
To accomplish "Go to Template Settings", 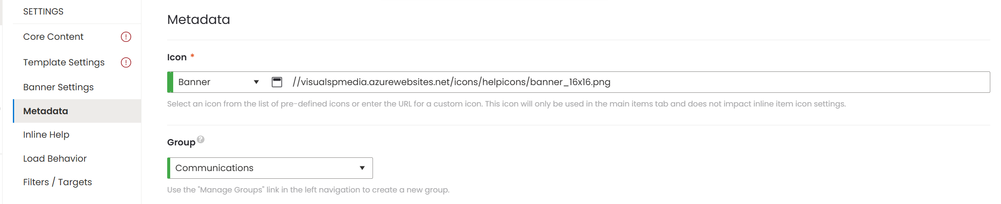I will [64, 62].
